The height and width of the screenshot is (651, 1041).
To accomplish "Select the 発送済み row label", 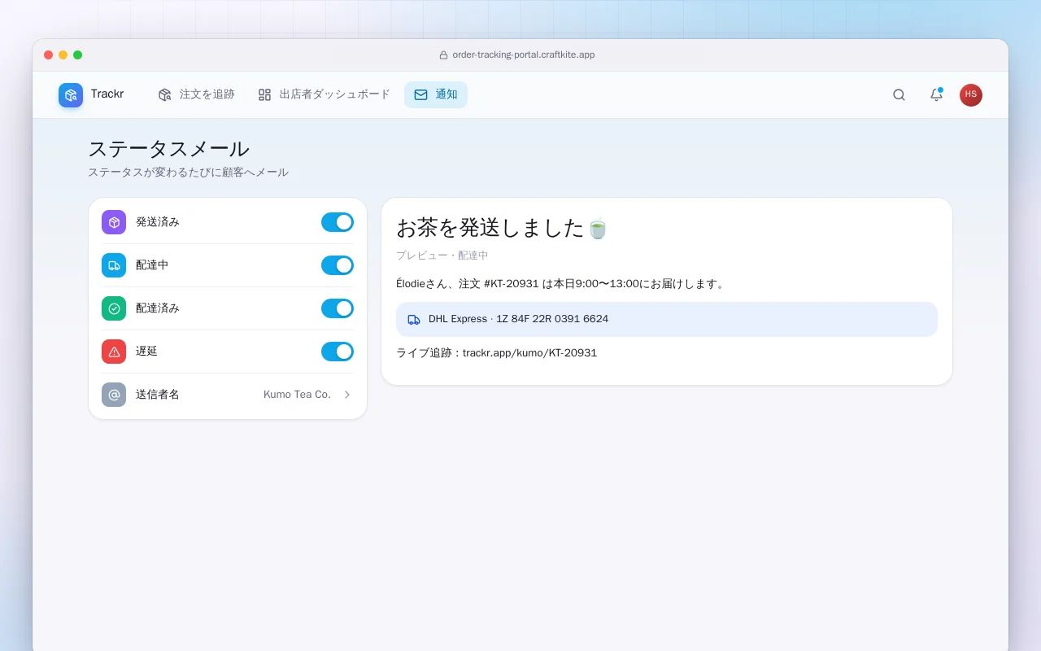I will (x=158, y=222).
